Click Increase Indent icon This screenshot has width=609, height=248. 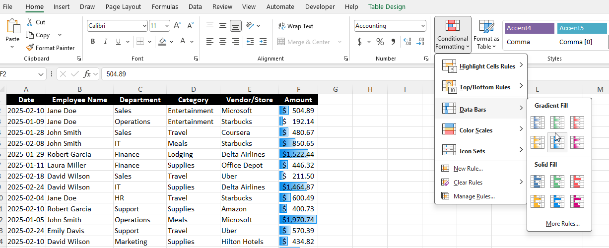point(263,42)
